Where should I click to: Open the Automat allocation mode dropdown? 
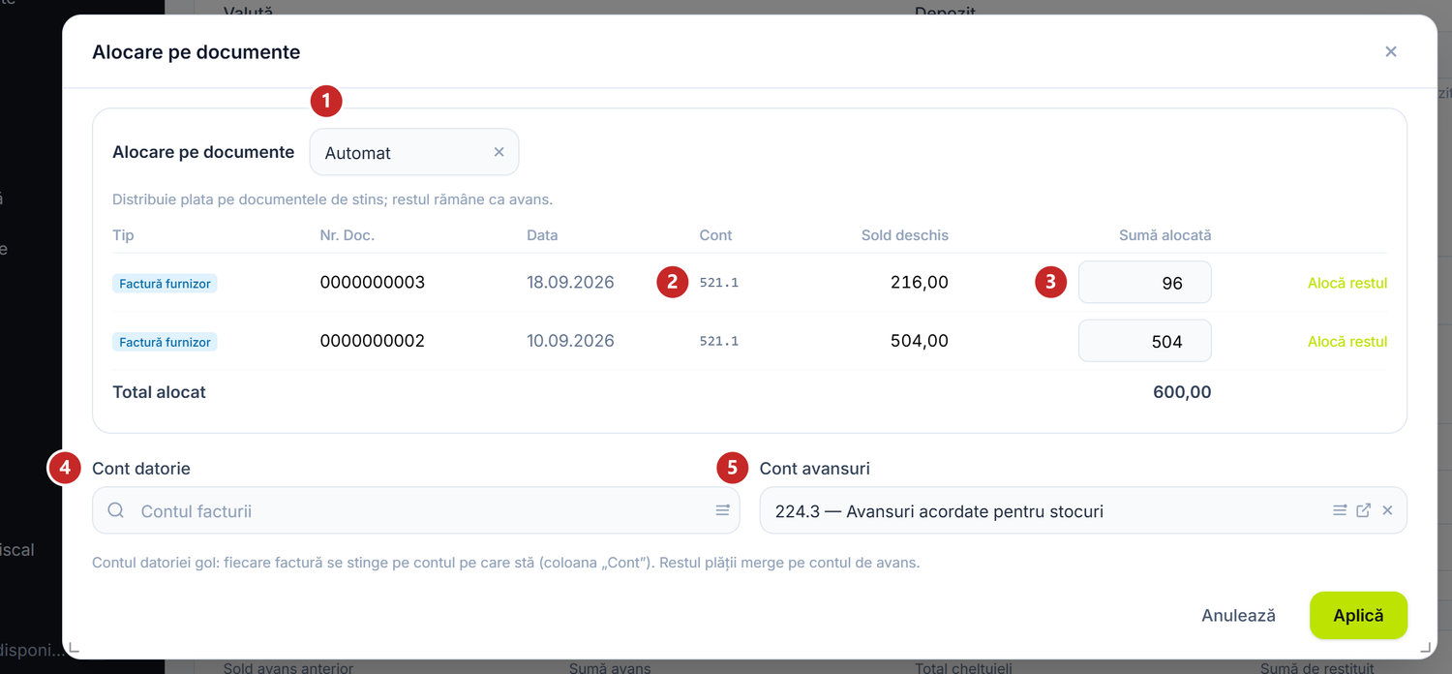tap(414, 152)
